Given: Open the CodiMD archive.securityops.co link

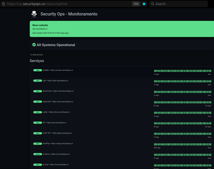Looking at the screenshot, I should [x=58, y=70].
